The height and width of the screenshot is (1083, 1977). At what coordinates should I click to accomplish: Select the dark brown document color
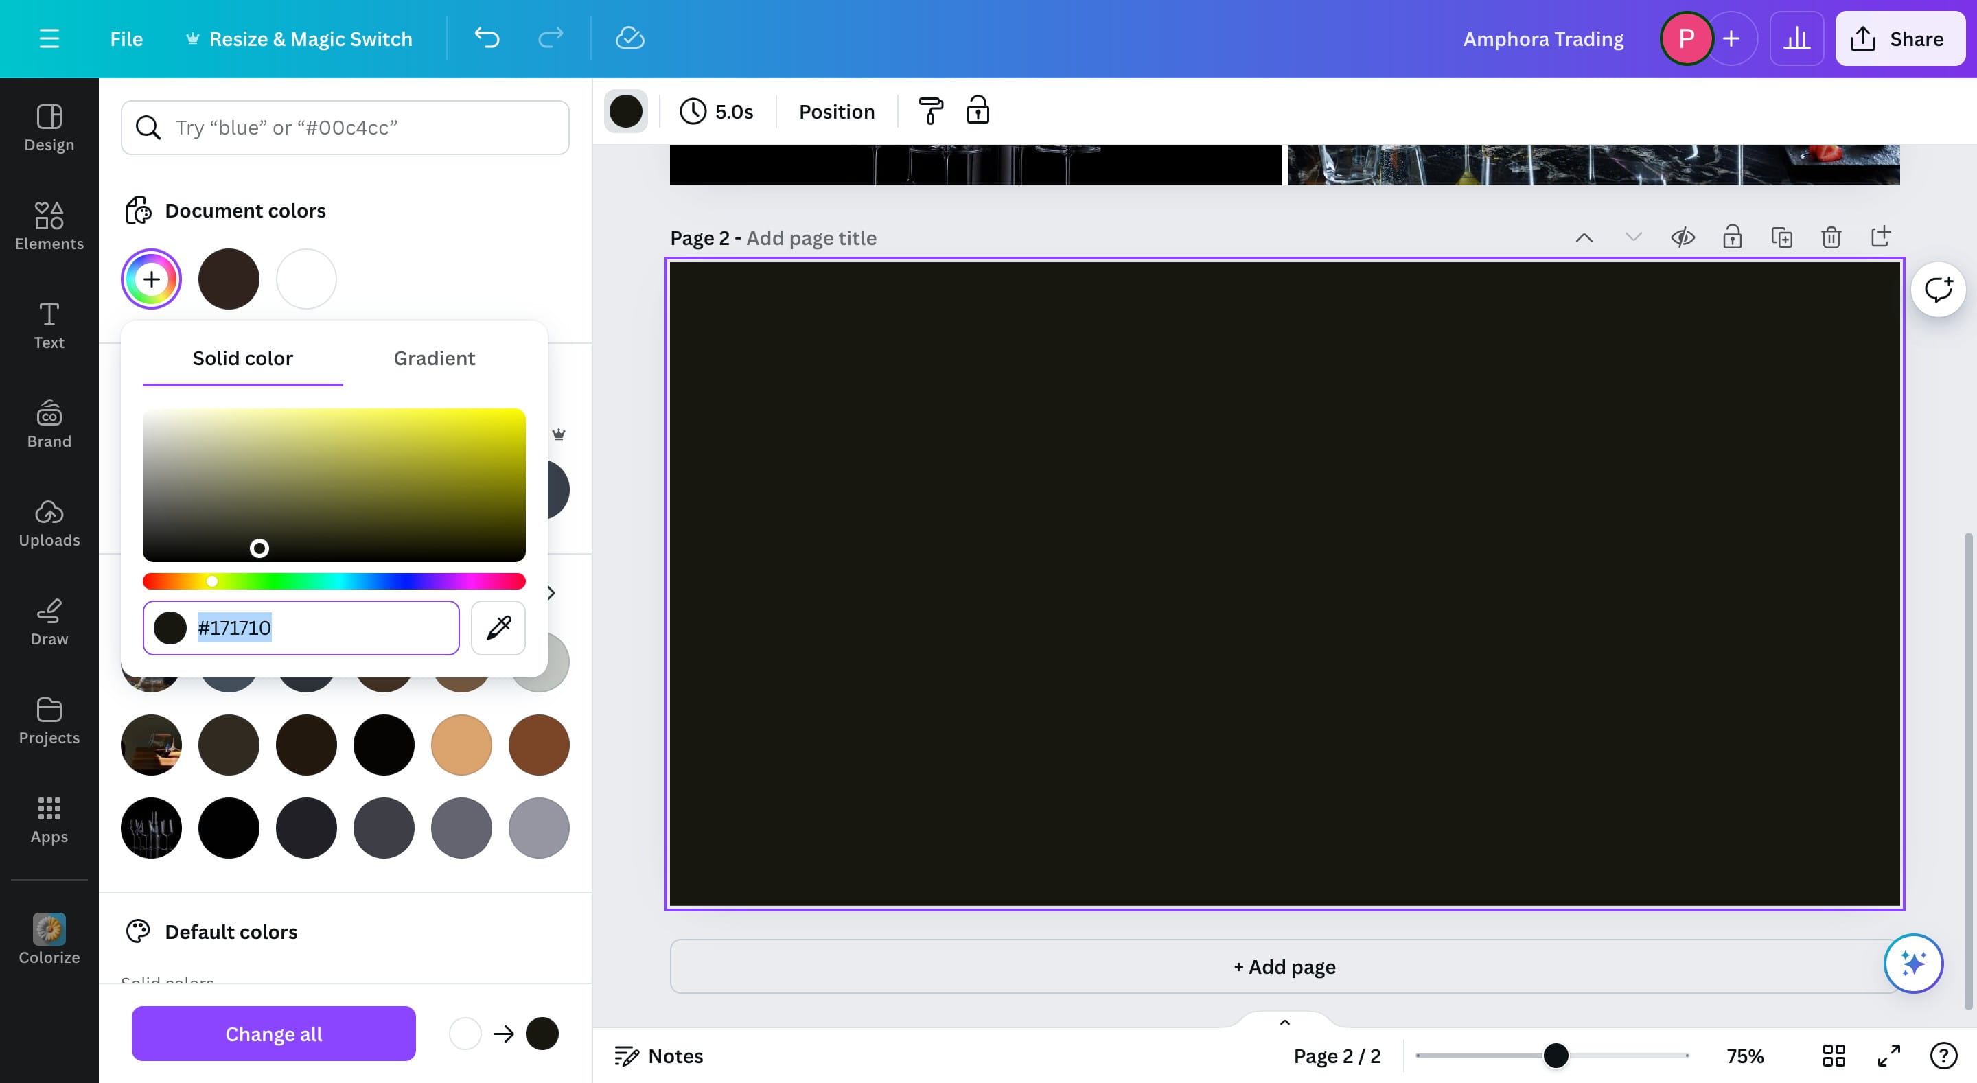click(x=229, y=279)
